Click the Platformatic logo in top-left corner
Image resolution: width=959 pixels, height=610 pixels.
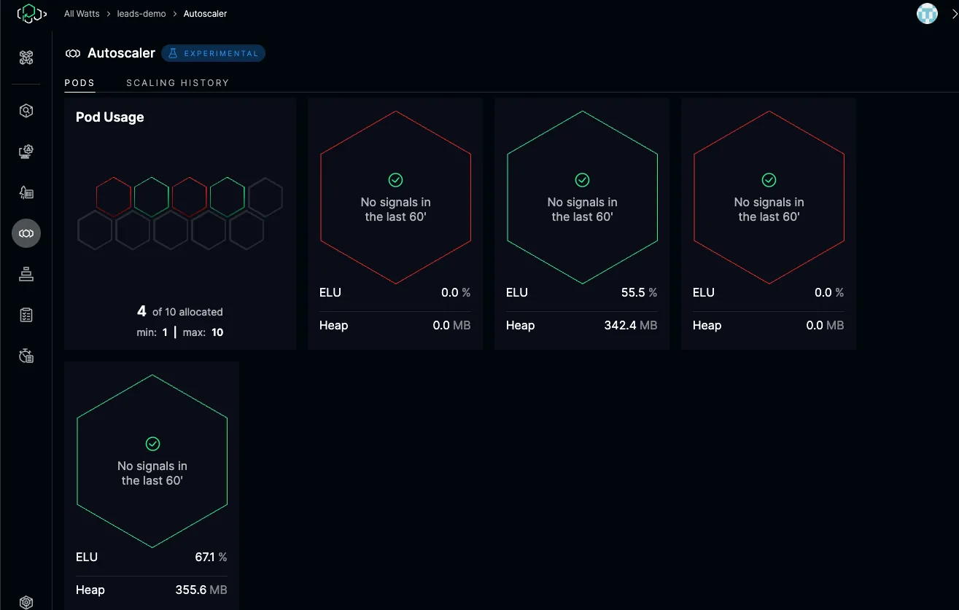[x=31, y=13]
